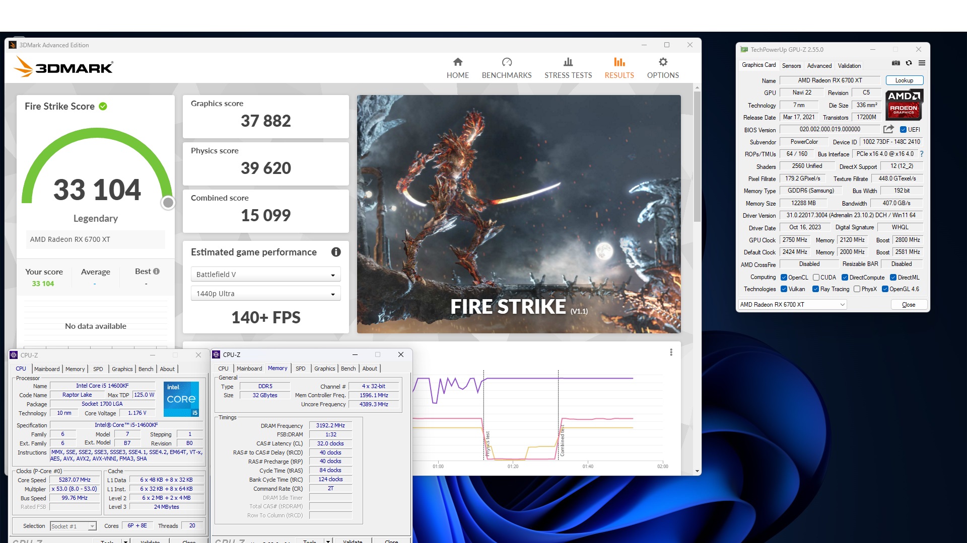Toggle the Vulkan checkbox
The image size is (967, 543).
[784, 289]
